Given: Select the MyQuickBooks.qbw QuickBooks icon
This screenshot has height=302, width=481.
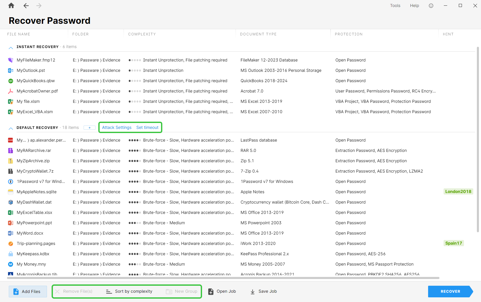Looking at the screenshot, I should tap(11, 81).
